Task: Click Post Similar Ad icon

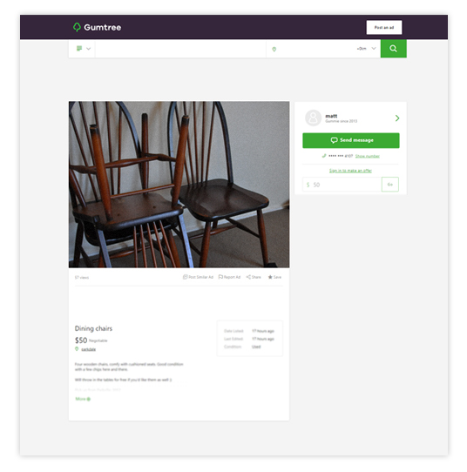Action: pos(186,277)
